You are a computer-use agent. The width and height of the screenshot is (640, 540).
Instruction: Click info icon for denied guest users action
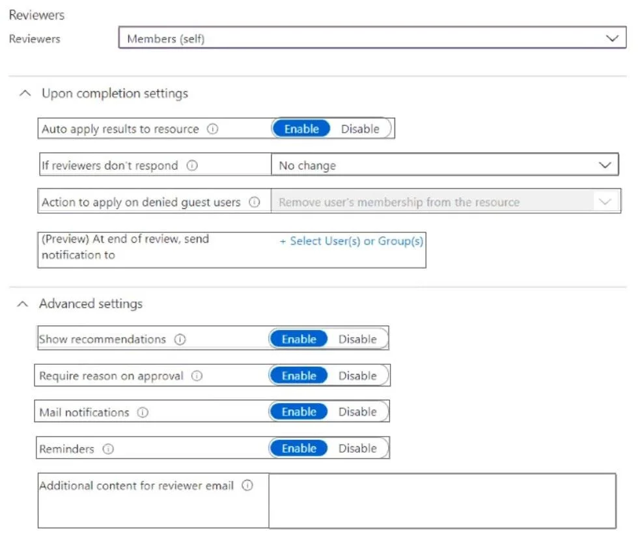(255, 202)
